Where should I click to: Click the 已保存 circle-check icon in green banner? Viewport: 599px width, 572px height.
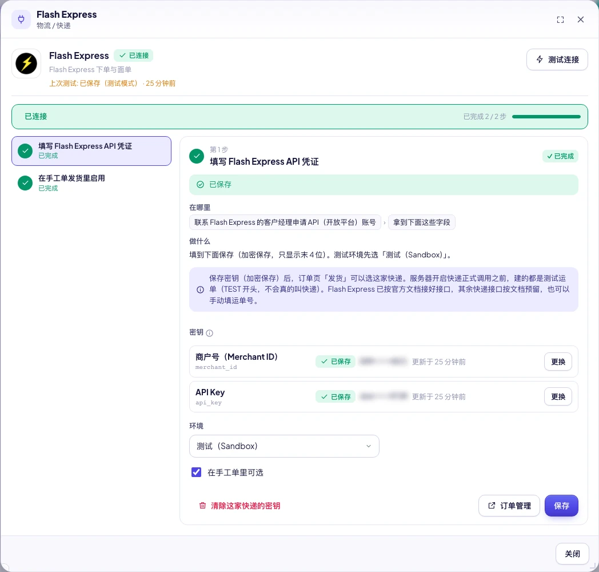[x=200, y=185]
